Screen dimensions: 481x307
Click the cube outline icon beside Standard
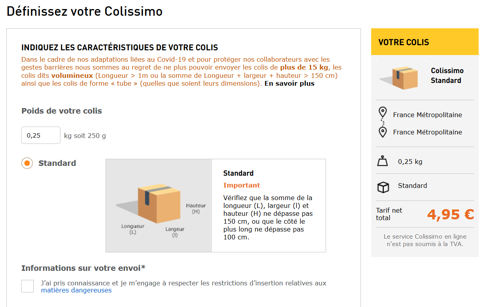(383, 187)
